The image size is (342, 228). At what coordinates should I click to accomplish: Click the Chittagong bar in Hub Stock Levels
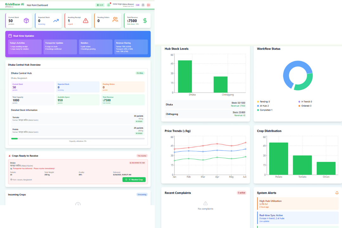(220, 85)
